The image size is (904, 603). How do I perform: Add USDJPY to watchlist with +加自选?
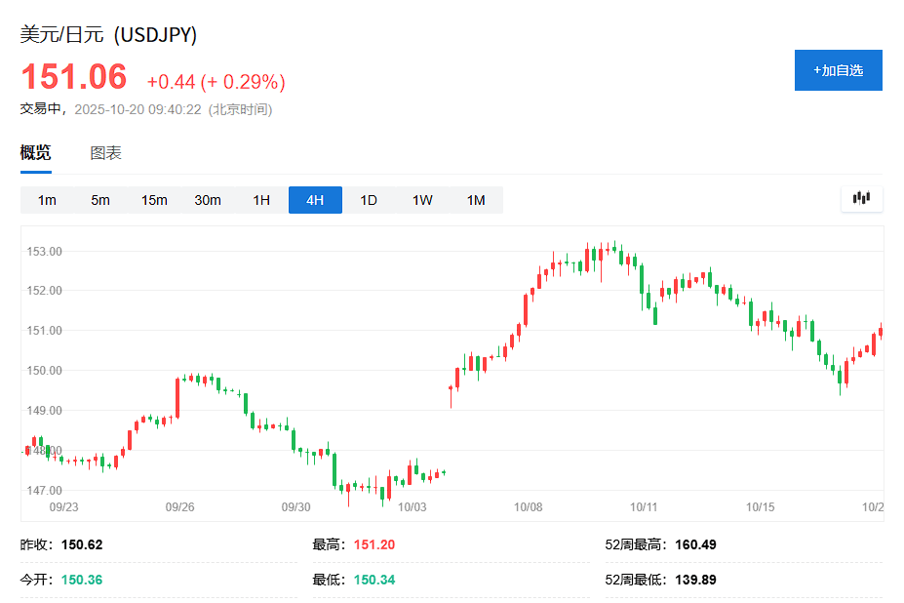coord(838,70)
